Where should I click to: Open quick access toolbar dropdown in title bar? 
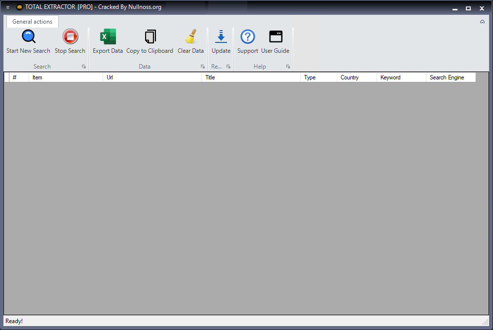[x=8, y=7]
